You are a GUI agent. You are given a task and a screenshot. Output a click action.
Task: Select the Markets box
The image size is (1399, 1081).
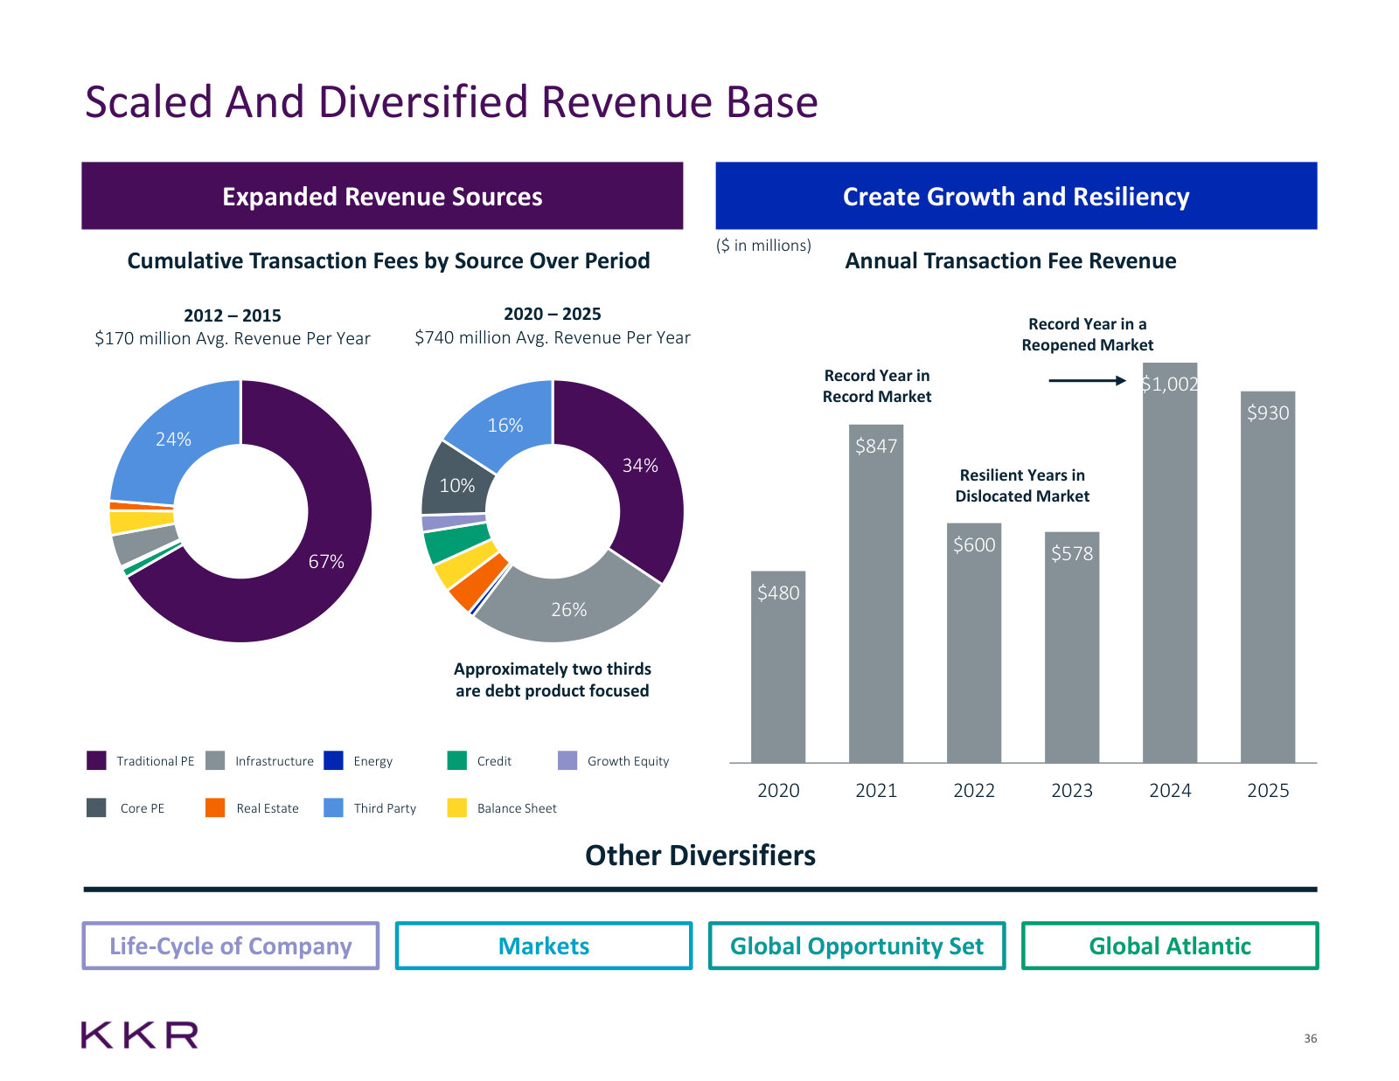pyautogui.click(x=544, y=946)
